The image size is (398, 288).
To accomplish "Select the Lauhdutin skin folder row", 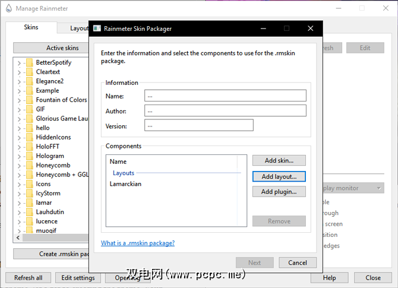I will point(50,212).
